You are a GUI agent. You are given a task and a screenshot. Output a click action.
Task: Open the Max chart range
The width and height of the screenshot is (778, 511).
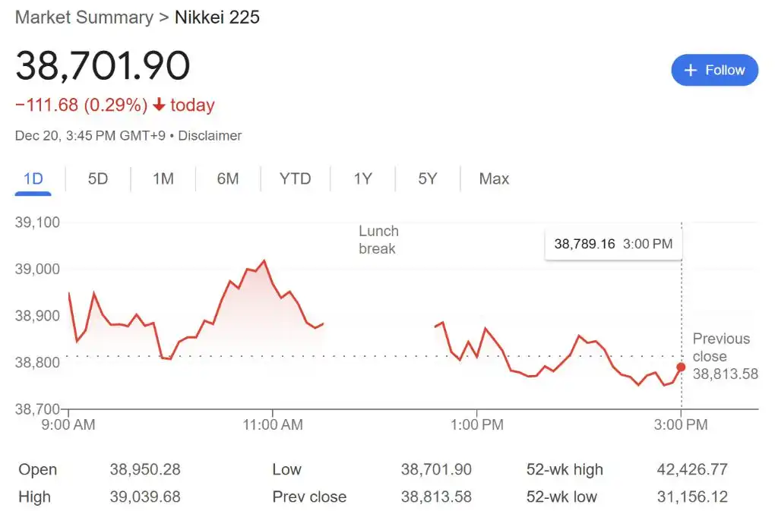(494, 178)
